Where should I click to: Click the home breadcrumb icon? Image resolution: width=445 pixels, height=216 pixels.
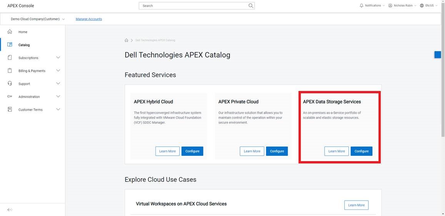click(x=127, y=40)
